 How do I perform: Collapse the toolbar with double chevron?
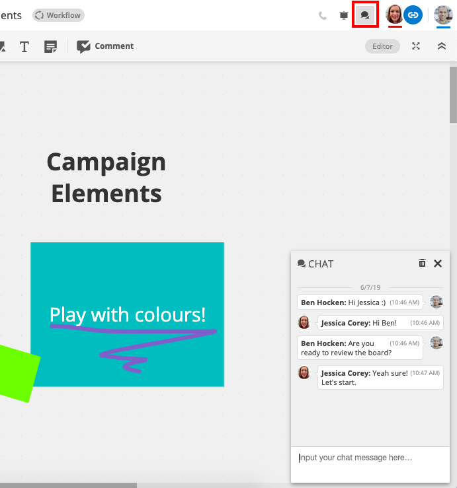(x=441, y=46)
